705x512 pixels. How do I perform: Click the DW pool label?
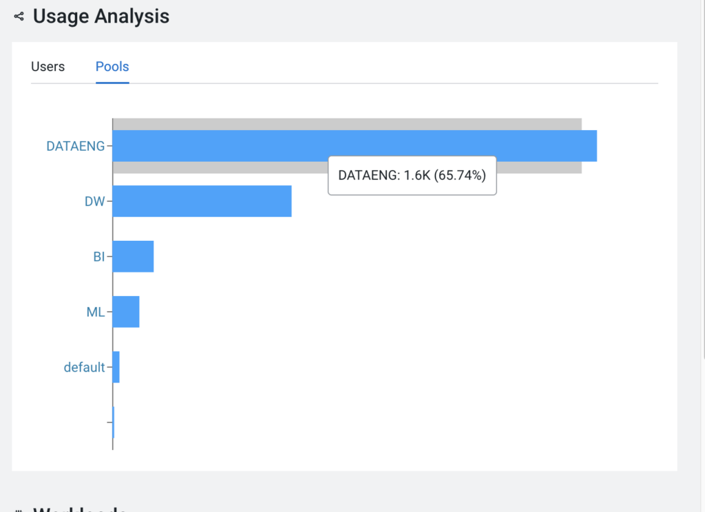[94, 201]
